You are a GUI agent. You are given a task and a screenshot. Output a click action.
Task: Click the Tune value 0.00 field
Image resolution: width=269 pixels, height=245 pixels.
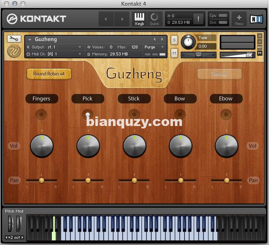point(205,46)
